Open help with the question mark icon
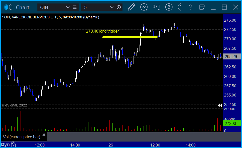242x148 pixels. pyautogui.click(x=191, y=7)
